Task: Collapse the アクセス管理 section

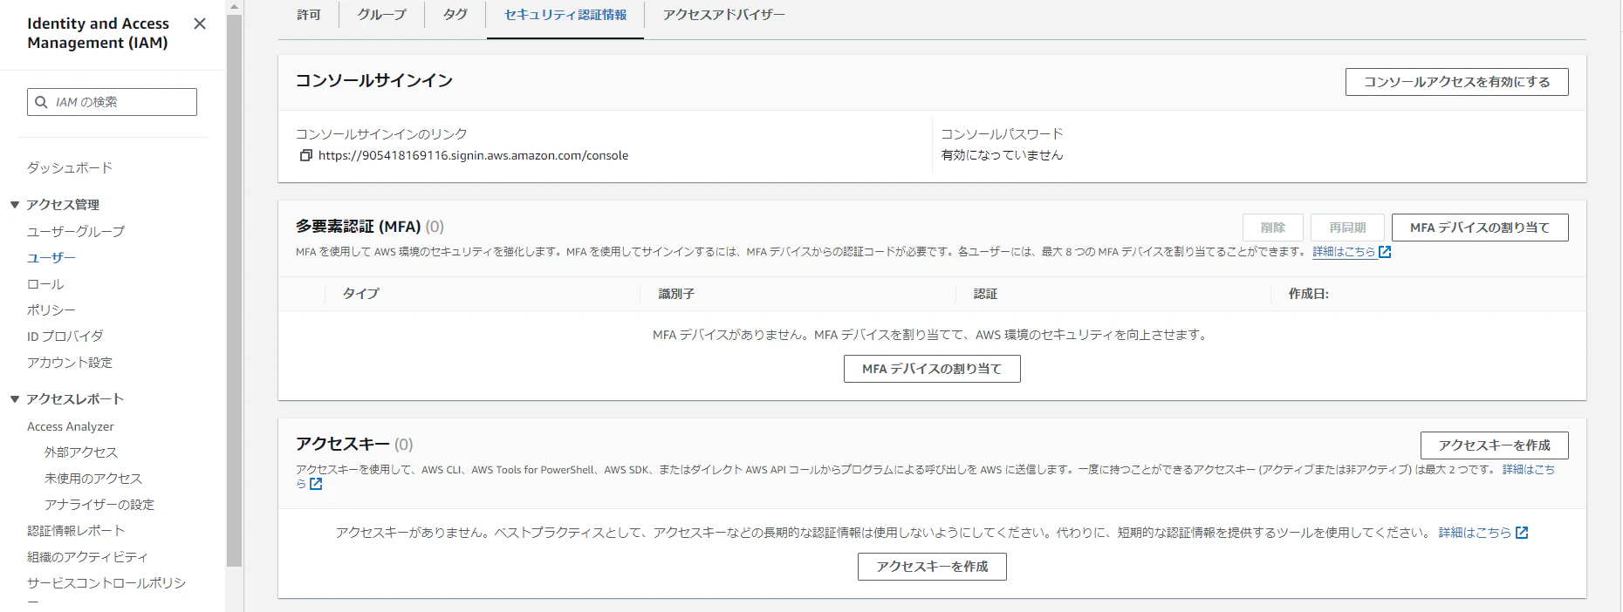Action: (15, 205)
